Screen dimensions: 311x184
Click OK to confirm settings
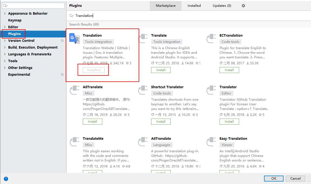click(x=274, y=179)
